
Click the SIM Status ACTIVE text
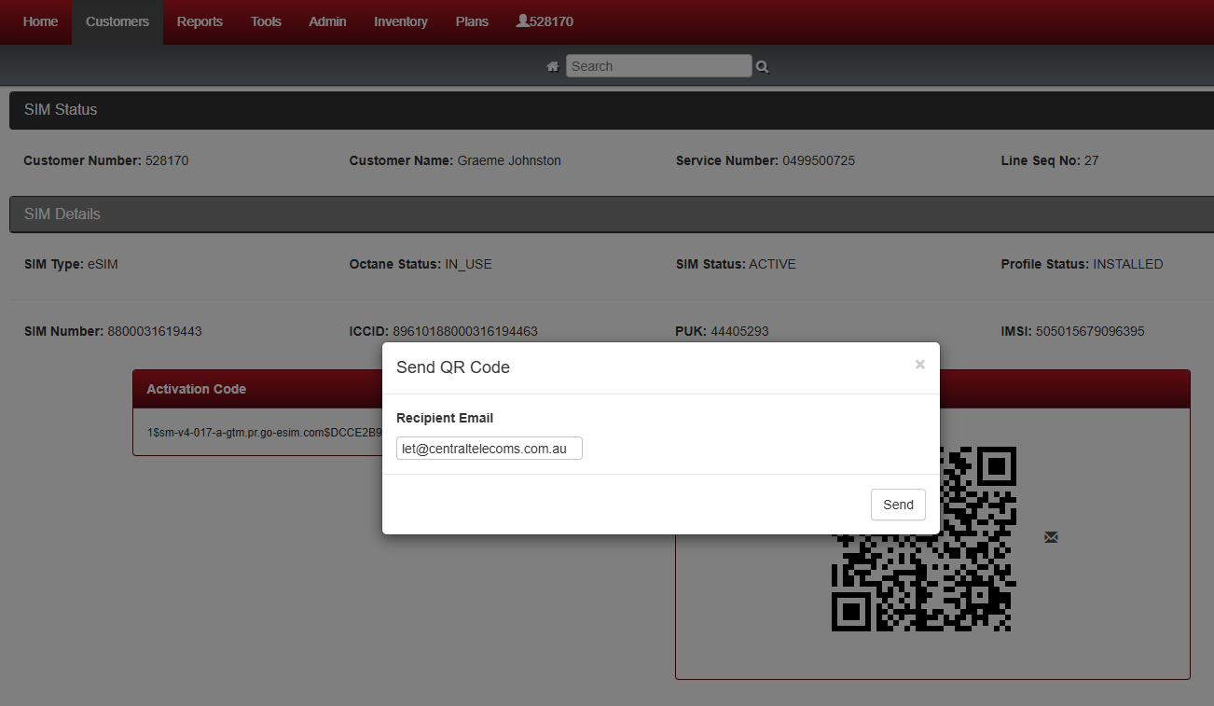[736, 264]
